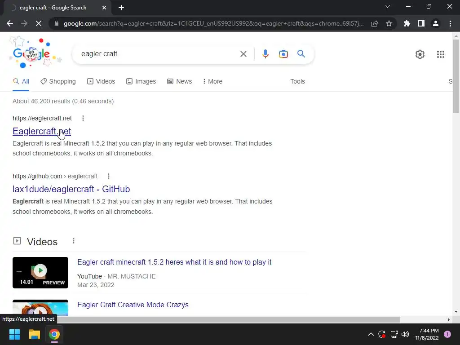Open Chrome profile avatar
This screenshot has height=345, width=460.
tap(436, 23)
